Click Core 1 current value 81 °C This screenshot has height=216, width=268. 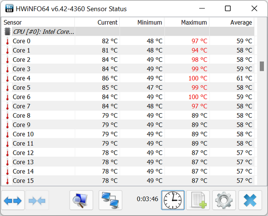coord(110,51)
